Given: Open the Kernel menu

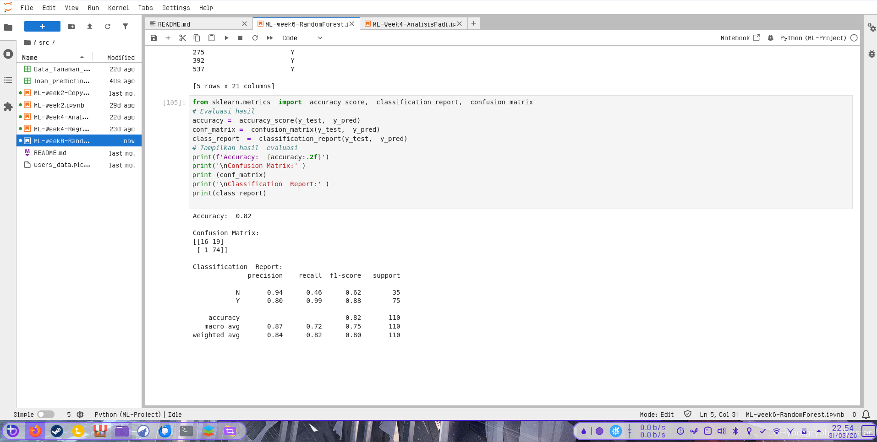Looking at the screenshot, I should click(118, 8).
